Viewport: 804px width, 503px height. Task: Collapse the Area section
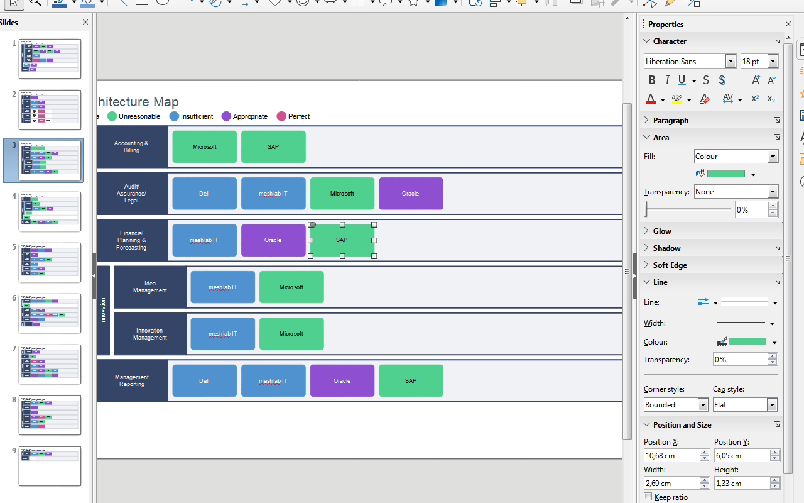646,137
